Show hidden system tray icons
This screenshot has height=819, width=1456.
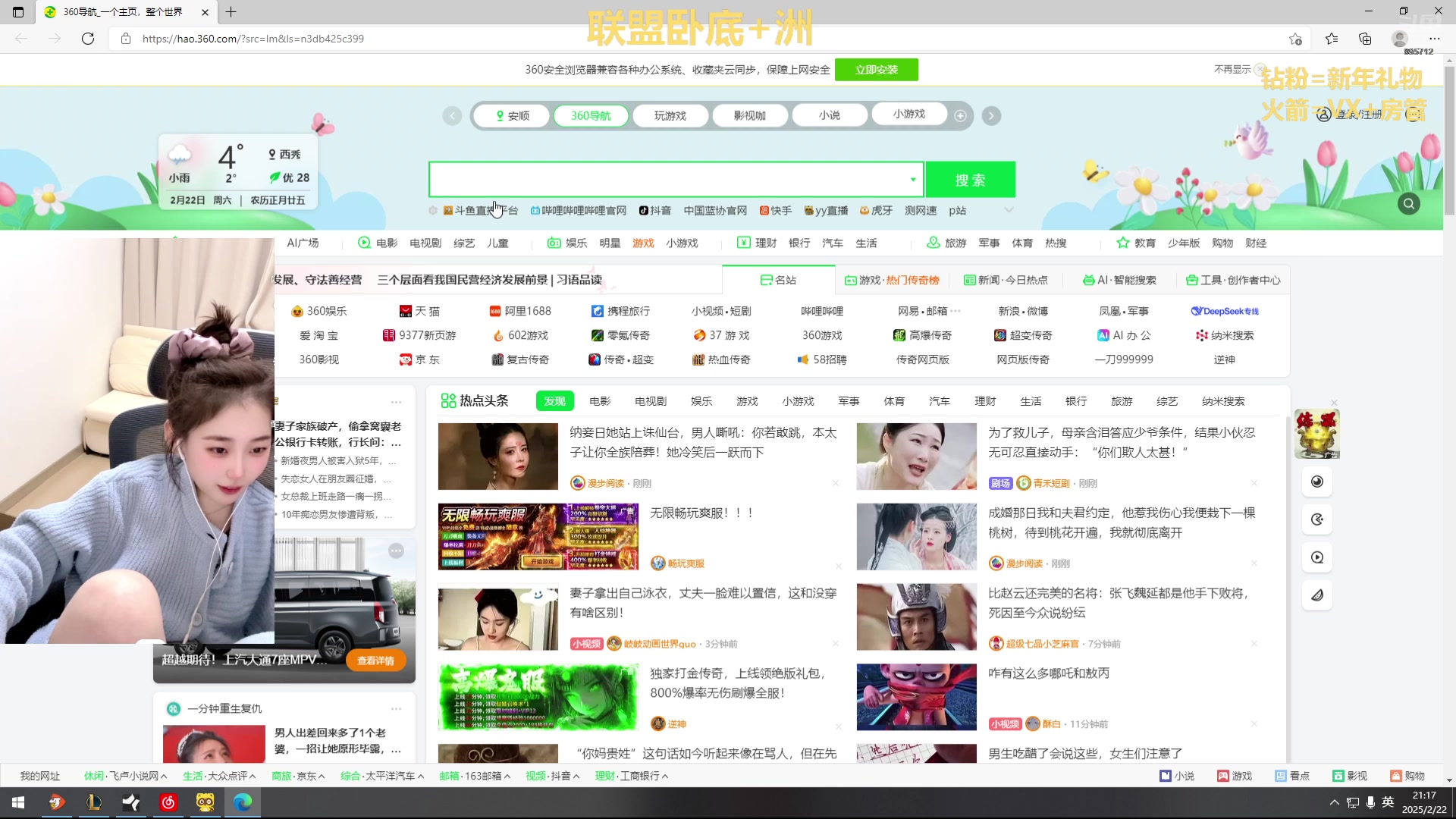coord(1334,802)
